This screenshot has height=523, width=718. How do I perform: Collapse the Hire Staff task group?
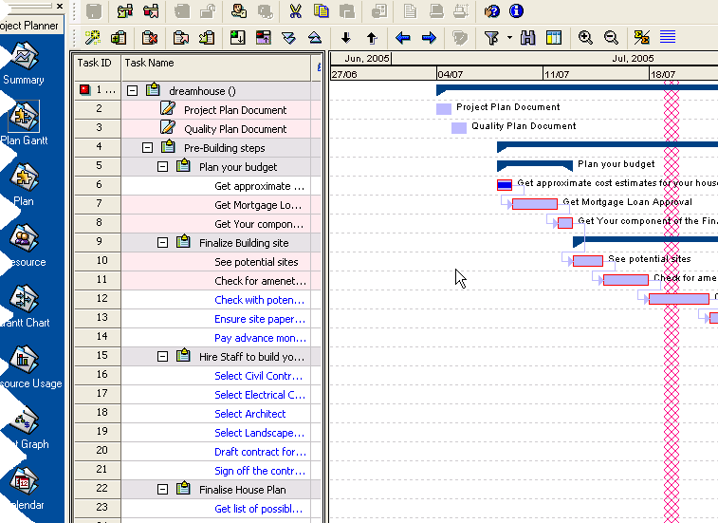162,357
